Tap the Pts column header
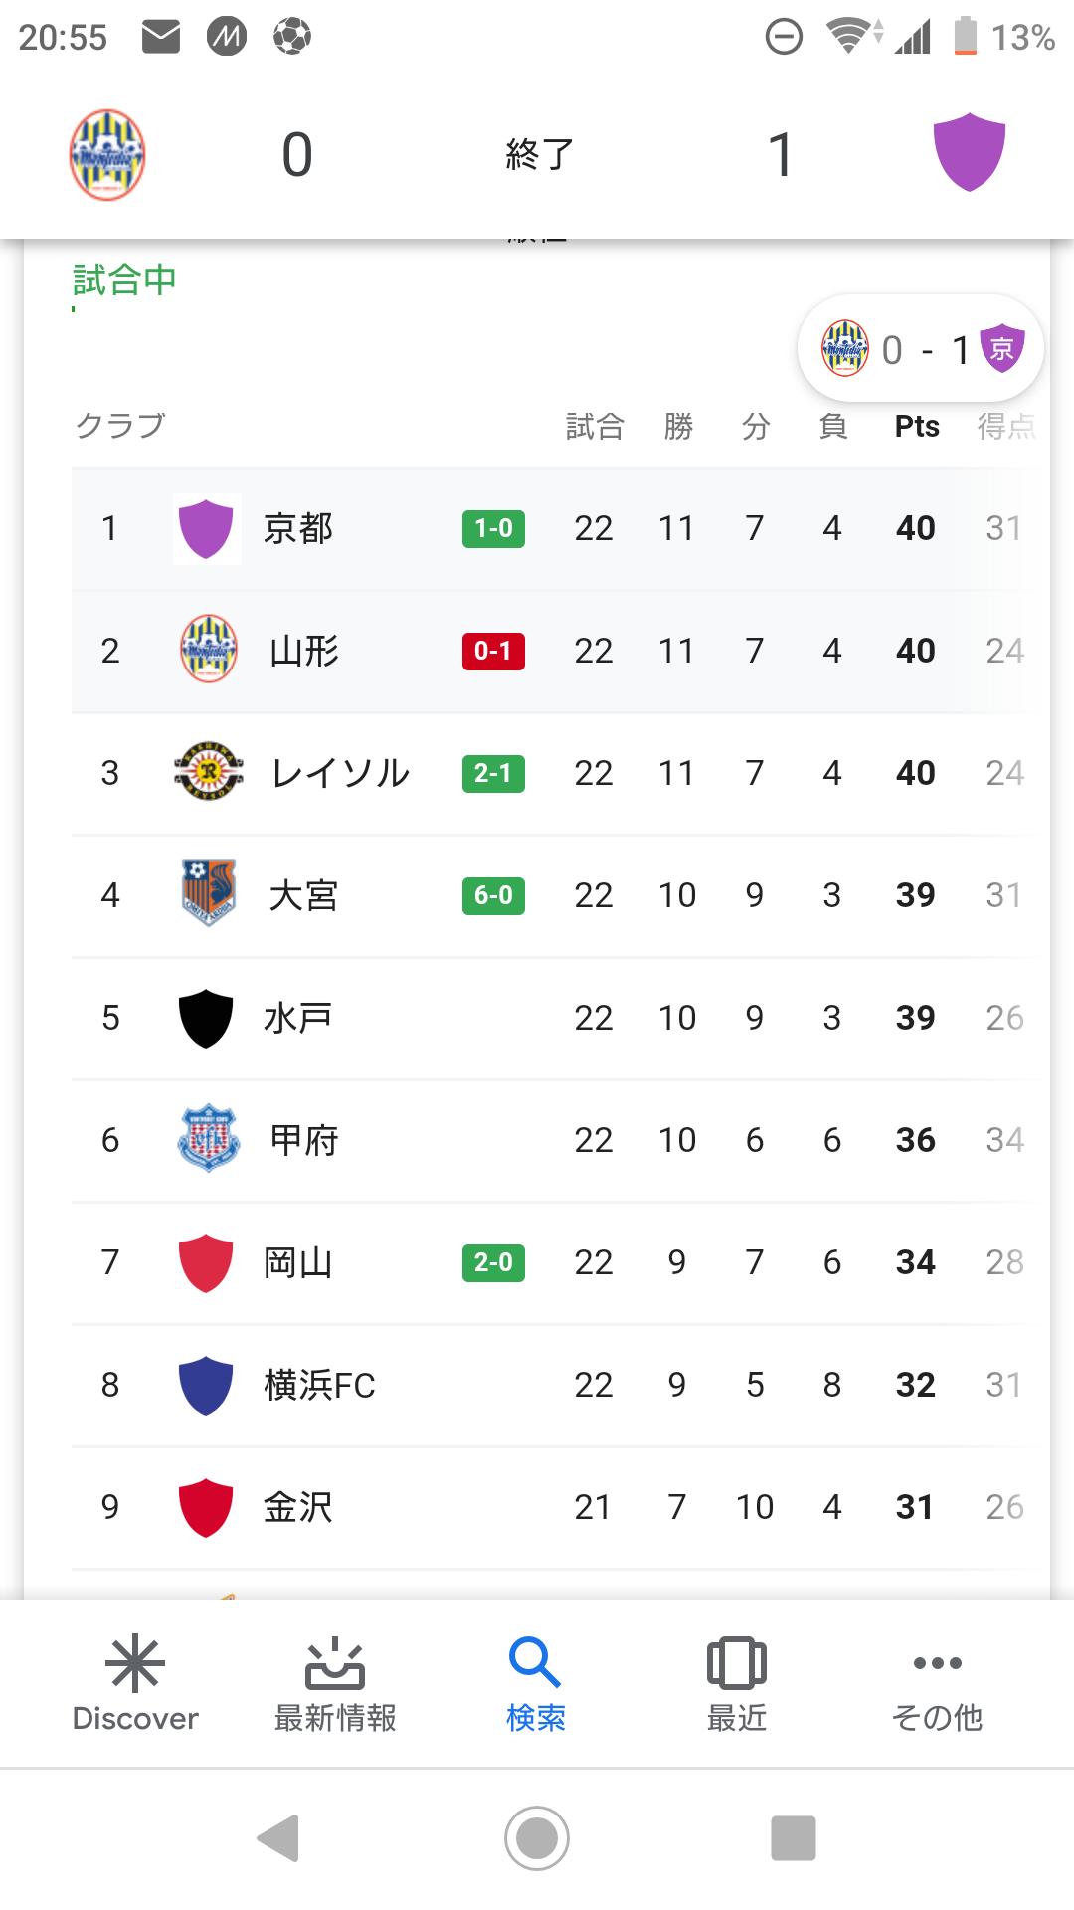 [x=916, y=427]
